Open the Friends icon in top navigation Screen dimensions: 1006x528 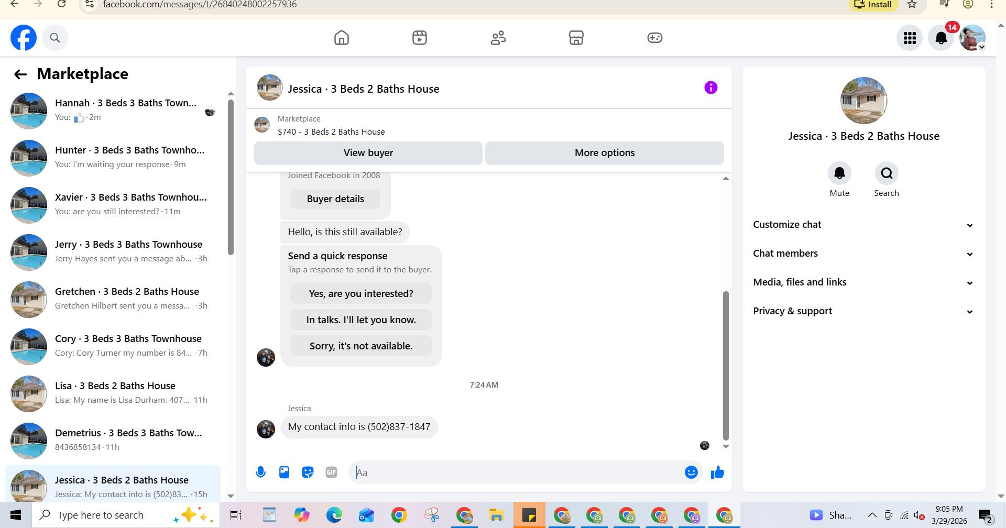[x=498, y=38]
